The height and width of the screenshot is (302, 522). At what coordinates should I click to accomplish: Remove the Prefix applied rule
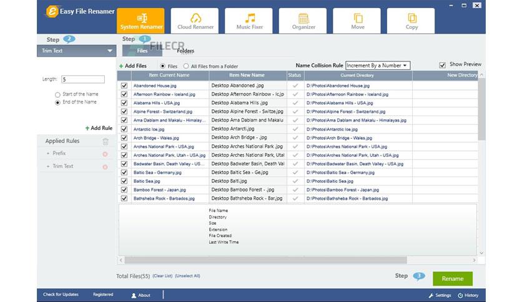(105, 154)
